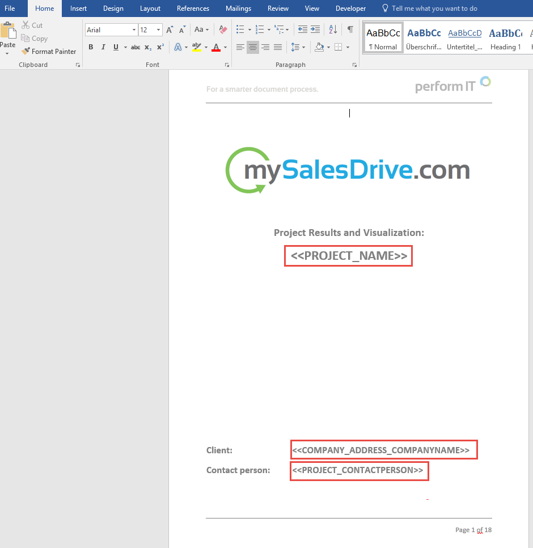Expand bullet library dropdown arrow
This screenshot has width=533, height=548.
[x=249, y=29]
